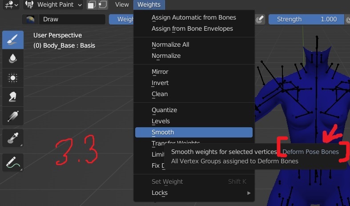Open the Weight Paint mode dropdown
Viewport: 350px width, 206px height.
click(53, 4)
